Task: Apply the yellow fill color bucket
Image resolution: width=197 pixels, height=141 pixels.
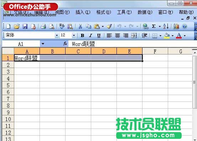Action: (167, 36)
